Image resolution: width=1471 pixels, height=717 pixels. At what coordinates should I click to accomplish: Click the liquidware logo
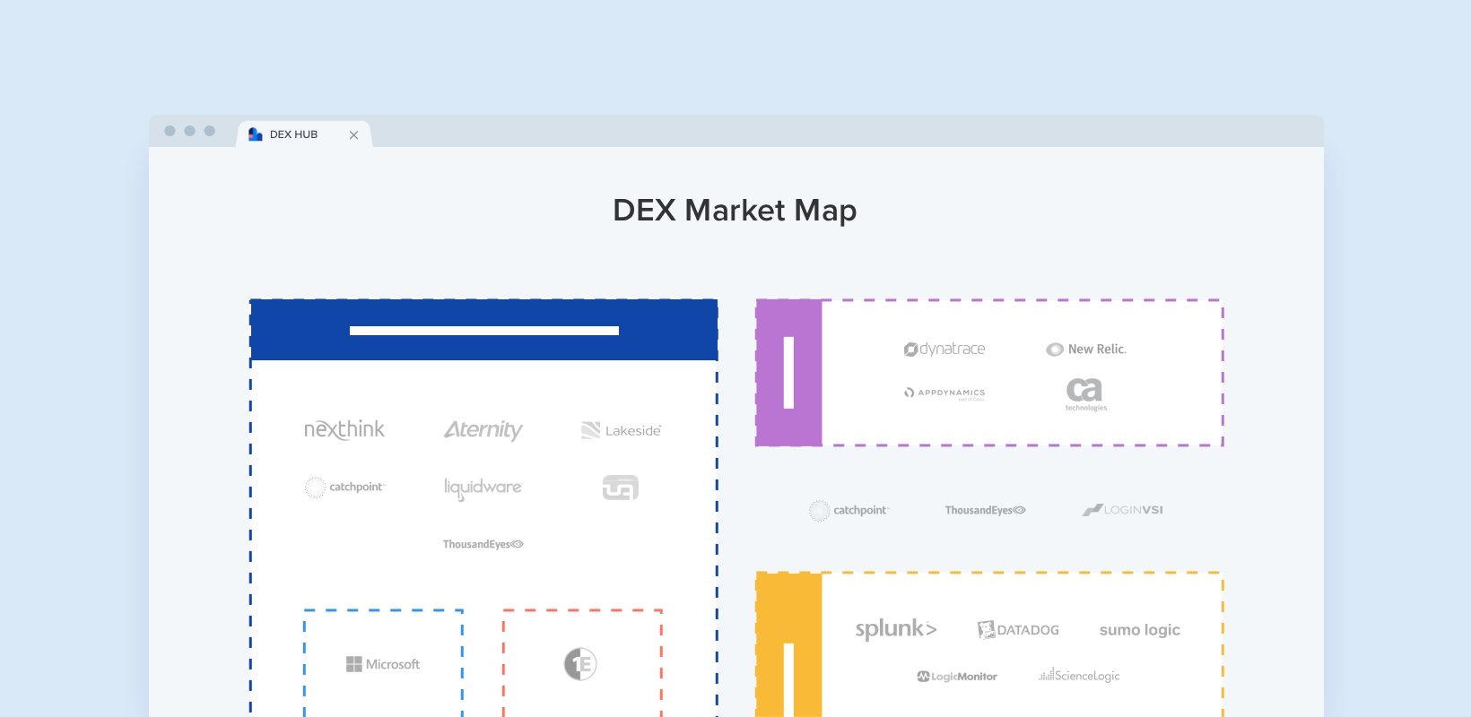click(483, 488)
